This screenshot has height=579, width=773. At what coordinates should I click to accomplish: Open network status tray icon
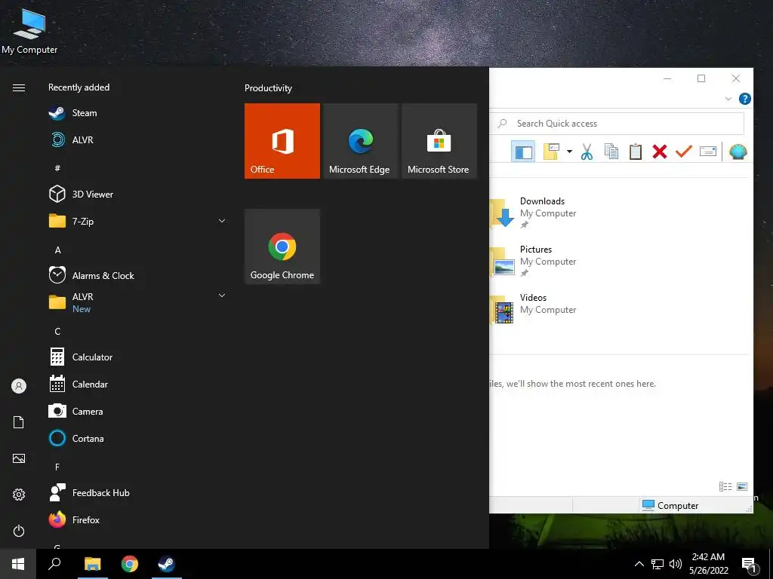658,564
